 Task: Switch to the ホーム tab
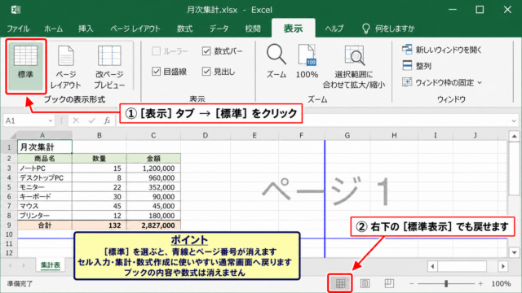53,28
